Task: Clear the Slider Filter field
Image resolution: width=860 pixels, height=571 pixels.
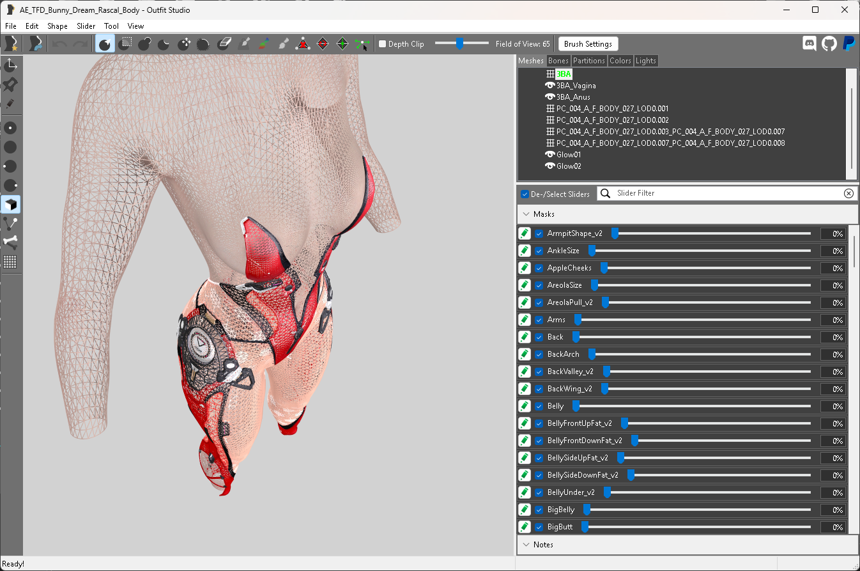Action: (x=848, y=193)
